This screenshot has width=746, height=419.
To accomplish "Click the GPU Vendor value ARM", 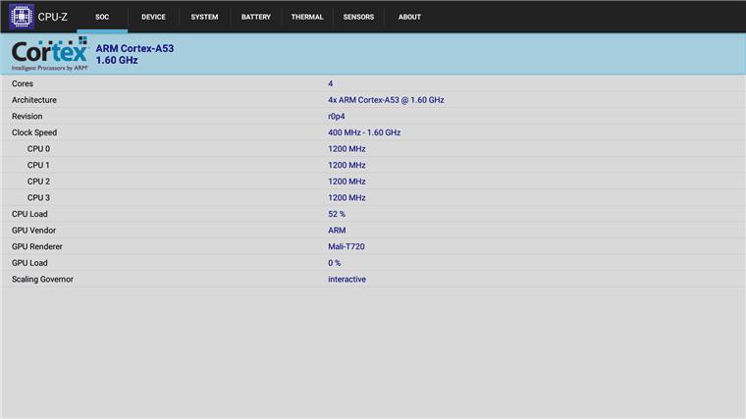I will (x=337, y=231).
